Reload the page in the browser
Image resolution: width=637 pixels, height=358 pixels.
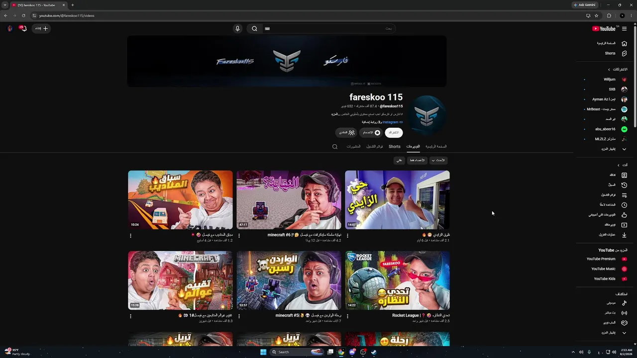click(23, 15)
